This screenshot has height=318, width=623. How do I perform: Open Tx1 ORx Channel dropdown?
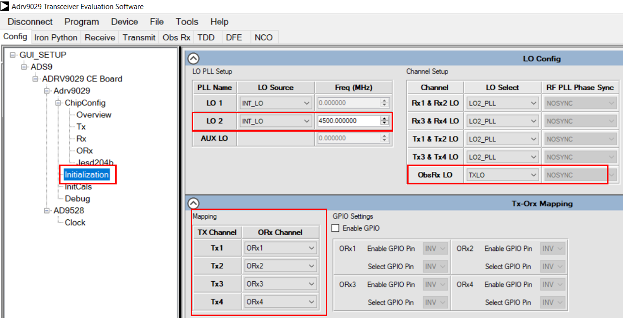pyautogui.click(x=280, y=248)
